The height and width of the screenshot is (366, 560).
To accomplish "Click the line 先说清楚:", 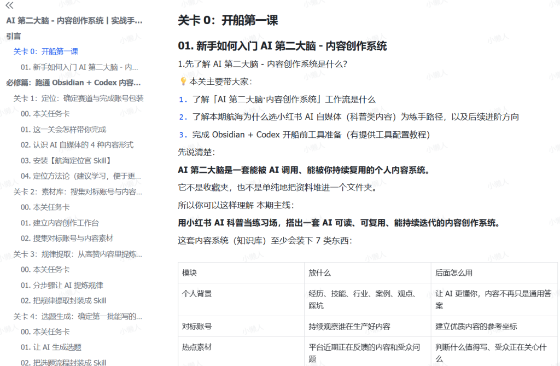I will 196,152.
